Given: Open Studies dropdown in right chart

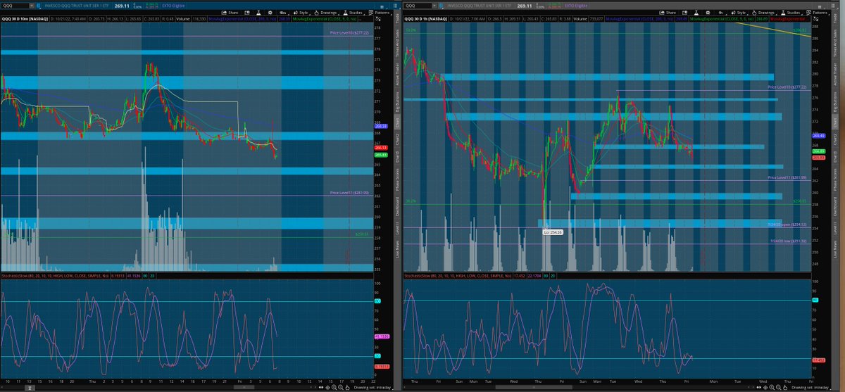Looking at the screenshot, I should tap(791, 13).
